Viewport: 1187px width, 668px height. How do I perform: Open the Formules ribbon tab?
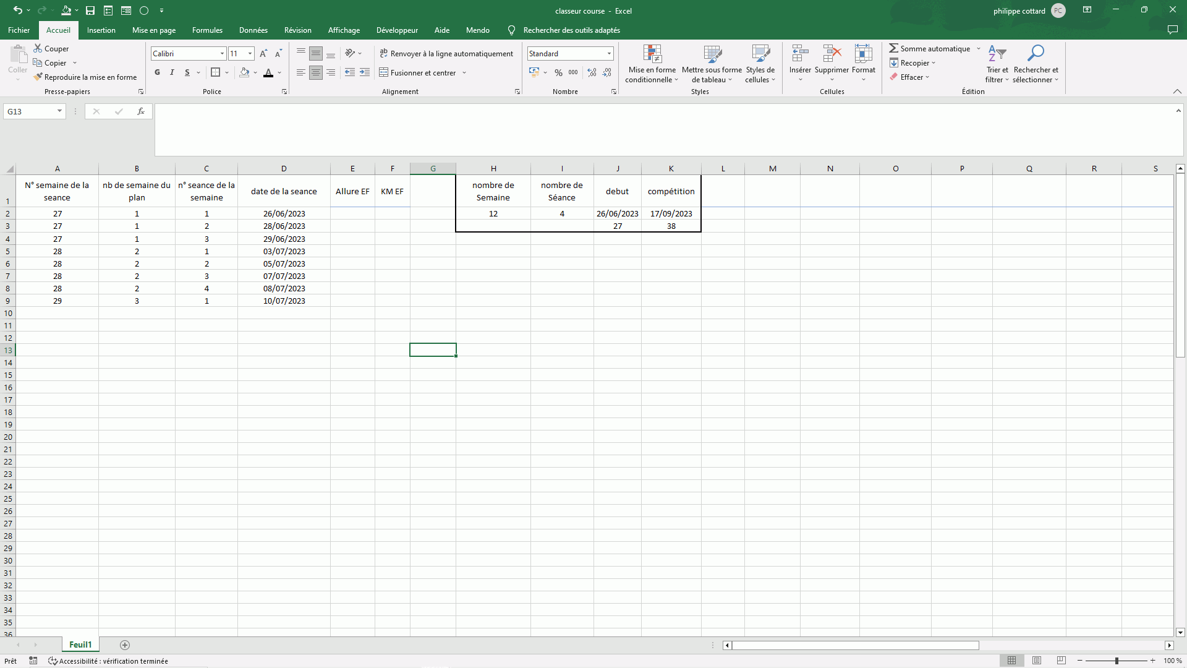(x=207, y=30)
